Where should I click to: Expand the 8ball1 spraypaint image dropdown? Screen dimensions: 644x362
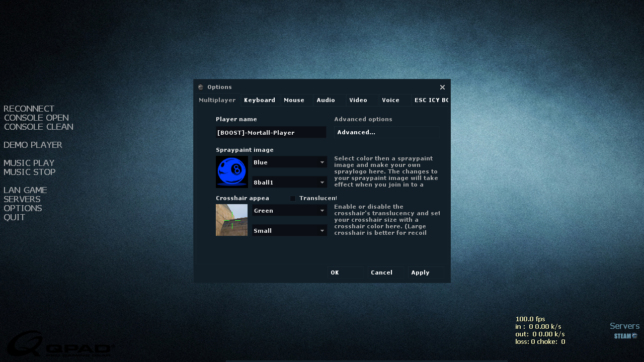[x=289, y=182]
